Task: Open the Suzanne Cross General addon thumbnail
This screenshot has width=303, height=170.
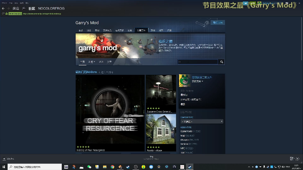Action: point(161,94)
